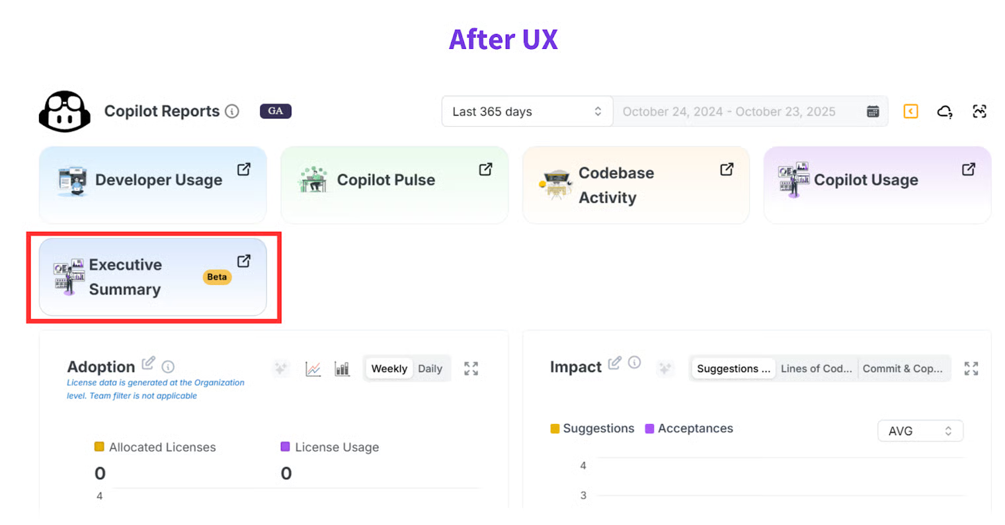This screenshot has height=525, width=1005.
Task: Click the info icon beside Copilot Reports
Action: [x=231, y=111]
